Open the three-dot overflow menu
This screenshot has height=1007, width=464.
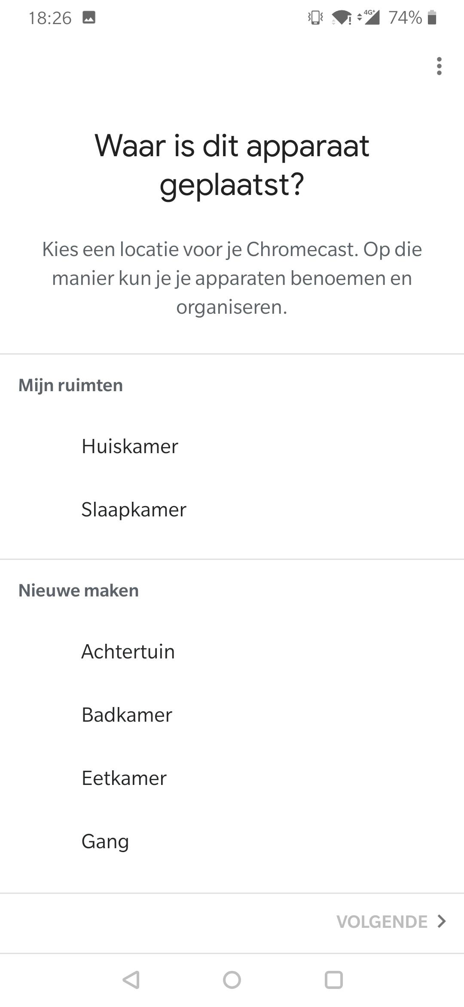[x=439, y=66]
